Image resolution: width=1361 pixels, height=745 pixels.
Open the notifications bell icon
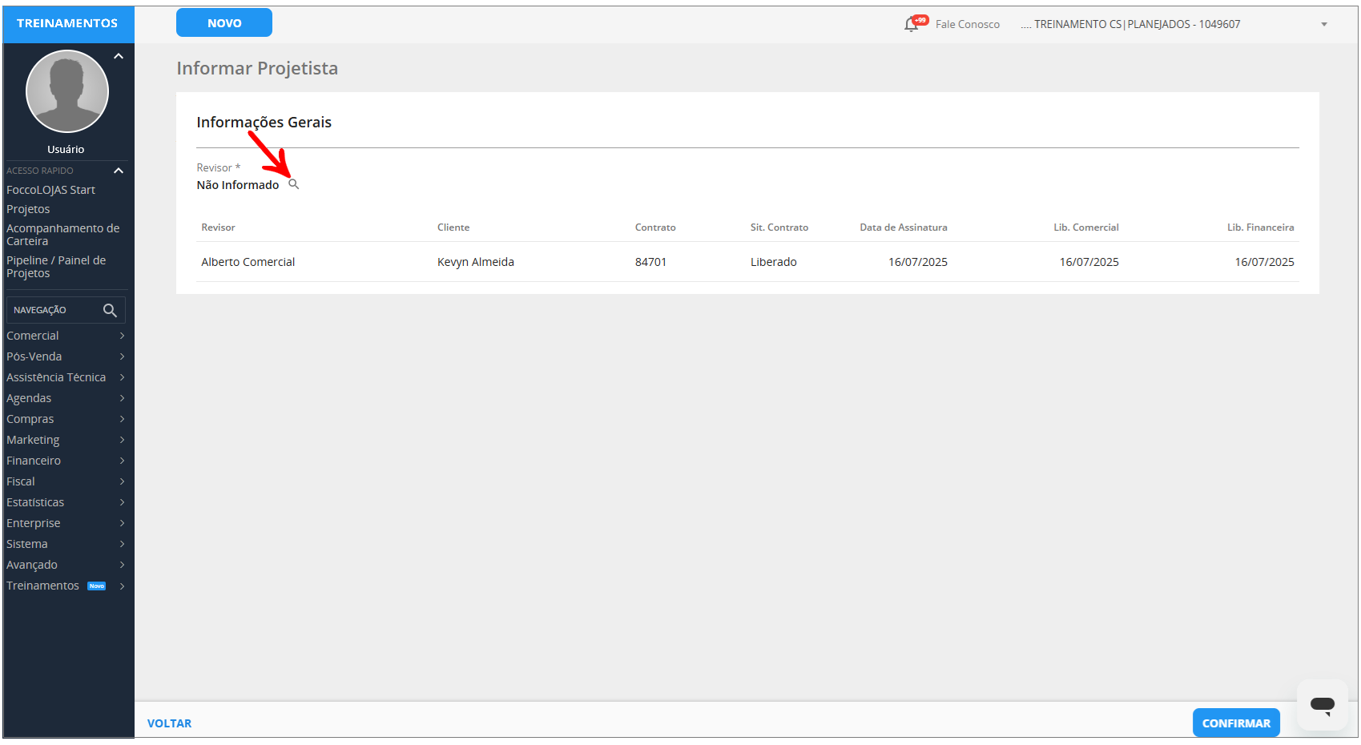[912, 24]
